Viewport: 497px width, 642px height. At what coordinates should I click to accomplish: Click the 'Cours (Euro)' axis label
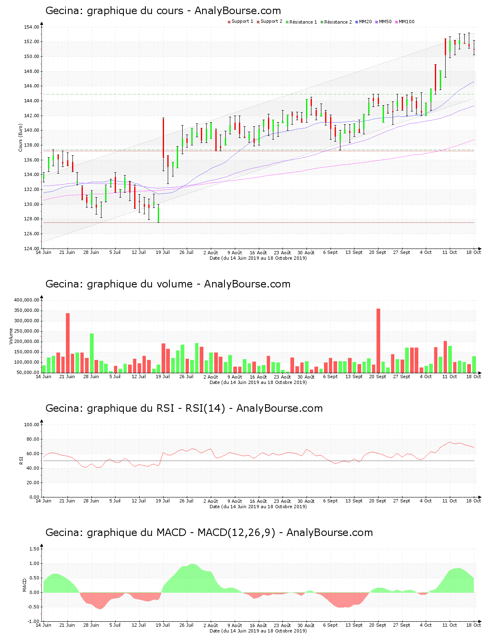point(20,138)
